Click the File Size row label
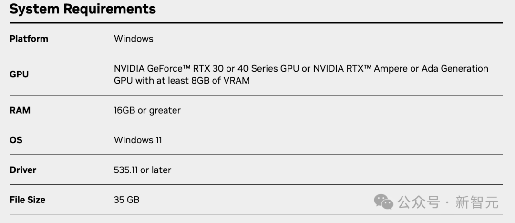The width and height of the screenshot is (515, 223). pyautogui.click(x=27, y=200)
